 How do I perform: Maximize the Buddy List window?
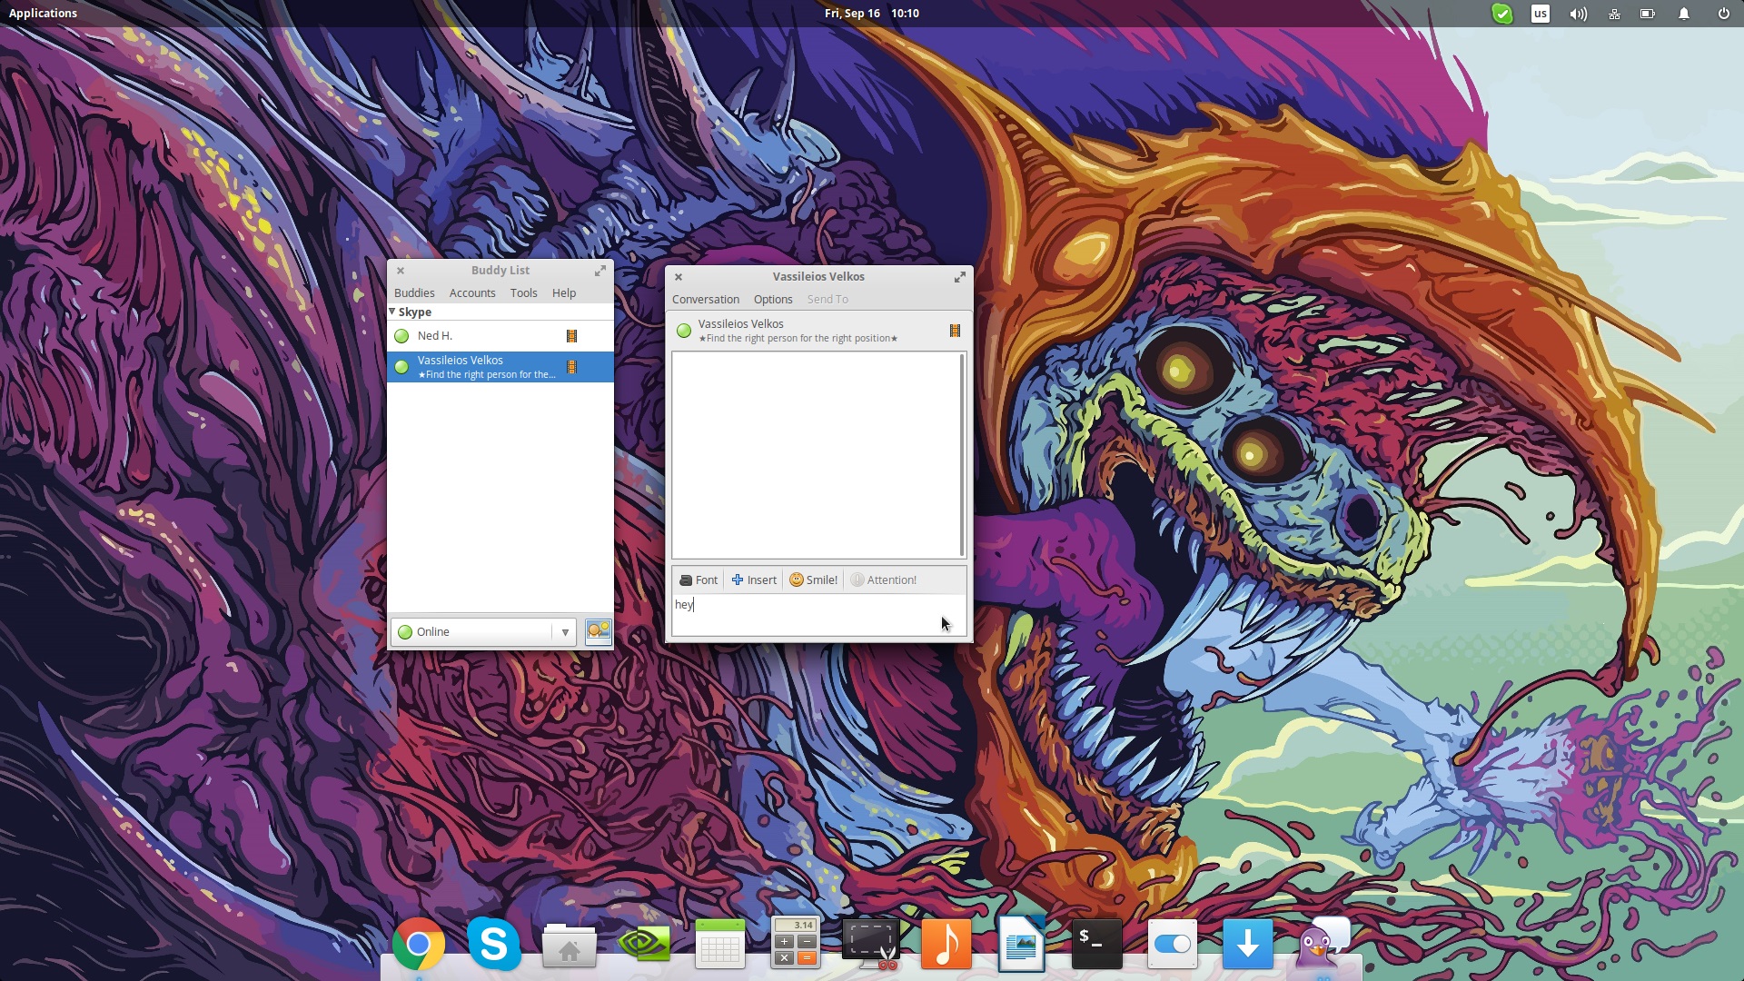599,271
